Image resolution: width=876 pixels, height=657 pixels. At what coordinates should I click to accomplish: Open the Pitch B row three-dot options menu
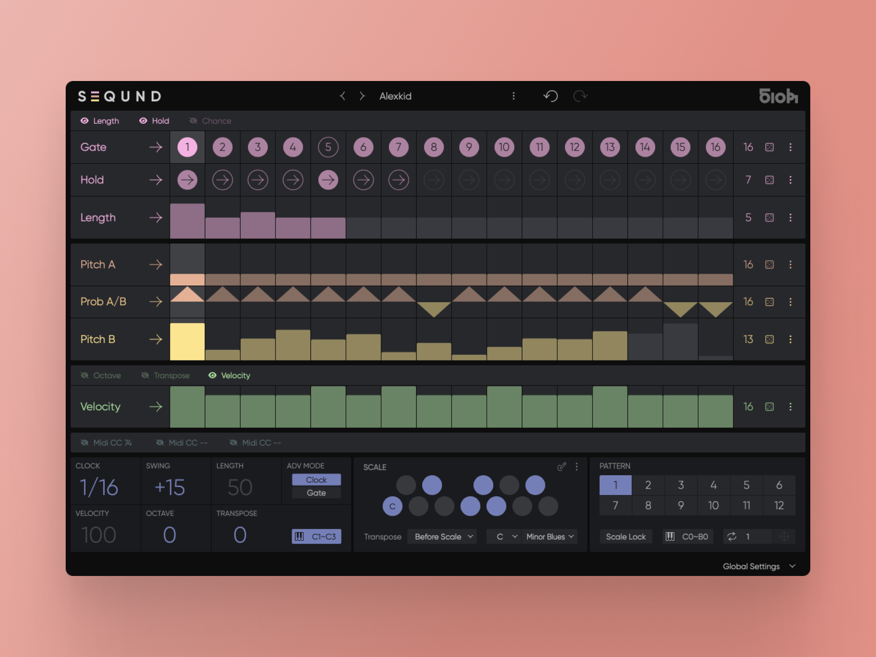(x=791, y=339)
